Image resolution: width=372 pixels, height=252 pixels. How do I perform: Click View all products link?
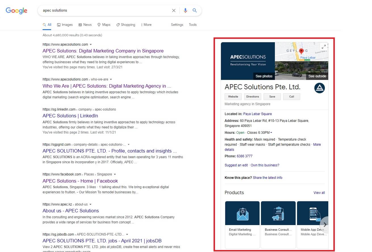click(319, 193)
